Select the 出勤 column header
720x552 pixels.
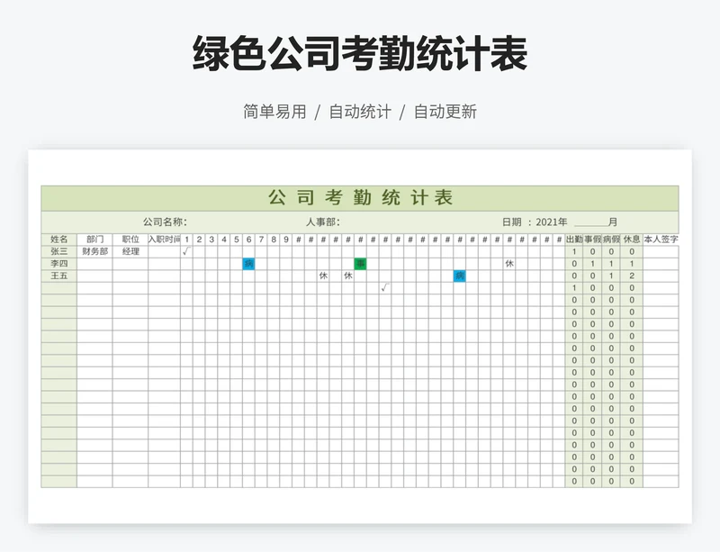tap(574, 240)
